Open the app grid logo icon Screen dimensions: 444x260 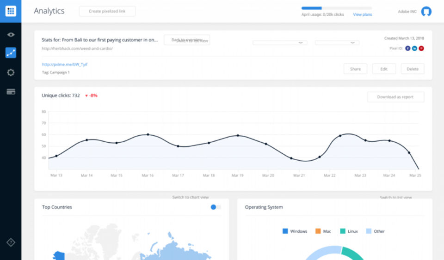pyautogui.click(x=11, y=11)
